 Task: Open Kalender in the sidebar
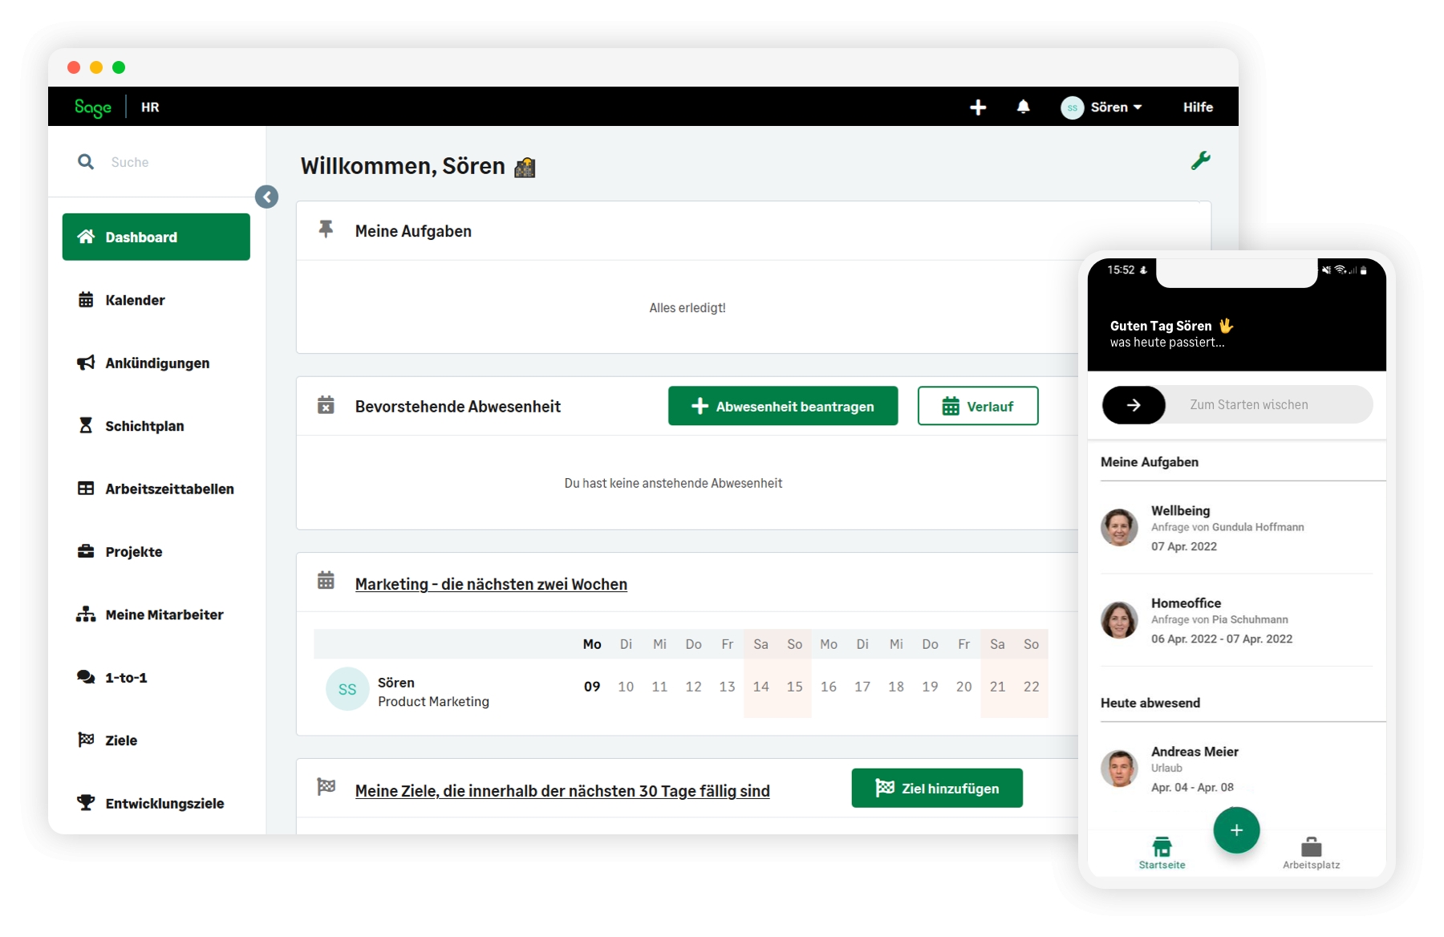coord(134,300)
